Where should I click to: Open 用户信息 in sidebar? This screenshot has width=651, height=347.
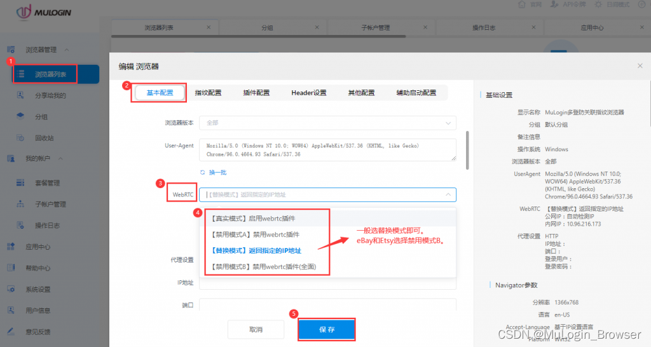click(x=38, y=310)
